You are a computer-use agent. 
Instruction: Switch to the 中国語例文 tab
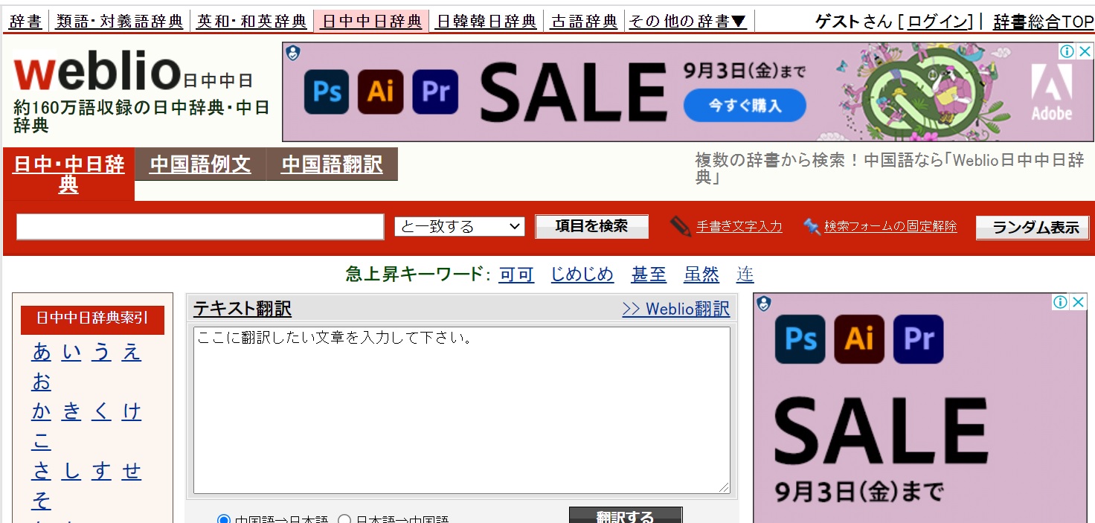(x=200, y=164)
